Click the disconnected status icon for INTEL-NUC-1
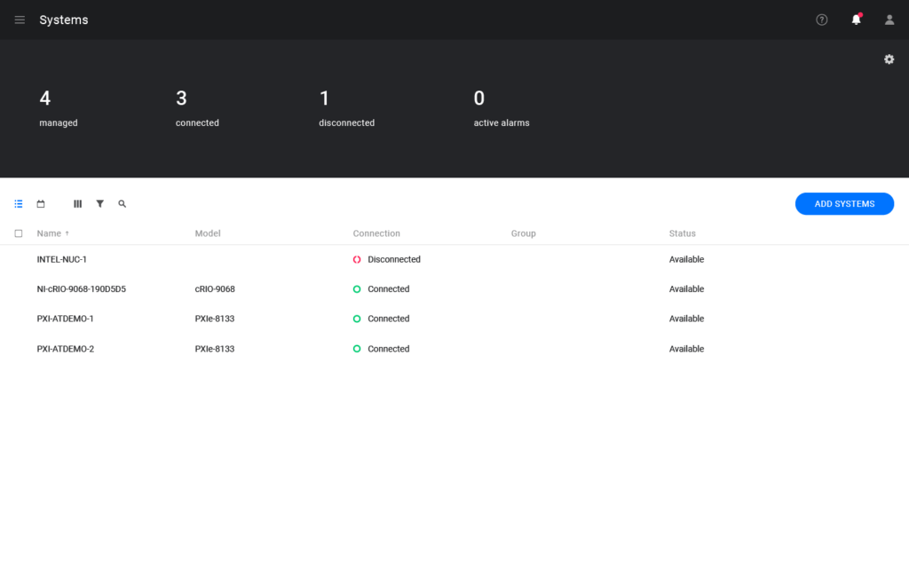 [357, 259]
